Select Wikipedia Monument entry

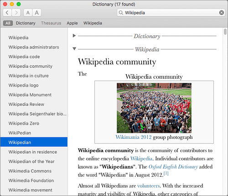click(34, 95)
